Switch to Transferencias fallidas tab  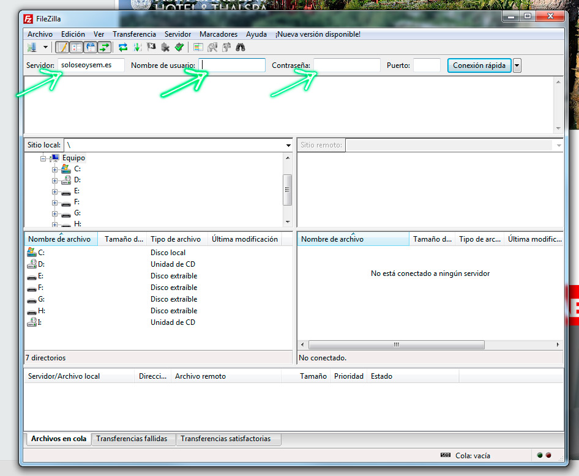pyautogui.click(x=132, y=439)
